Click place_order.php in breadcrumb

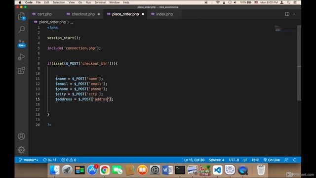[52, 22]
